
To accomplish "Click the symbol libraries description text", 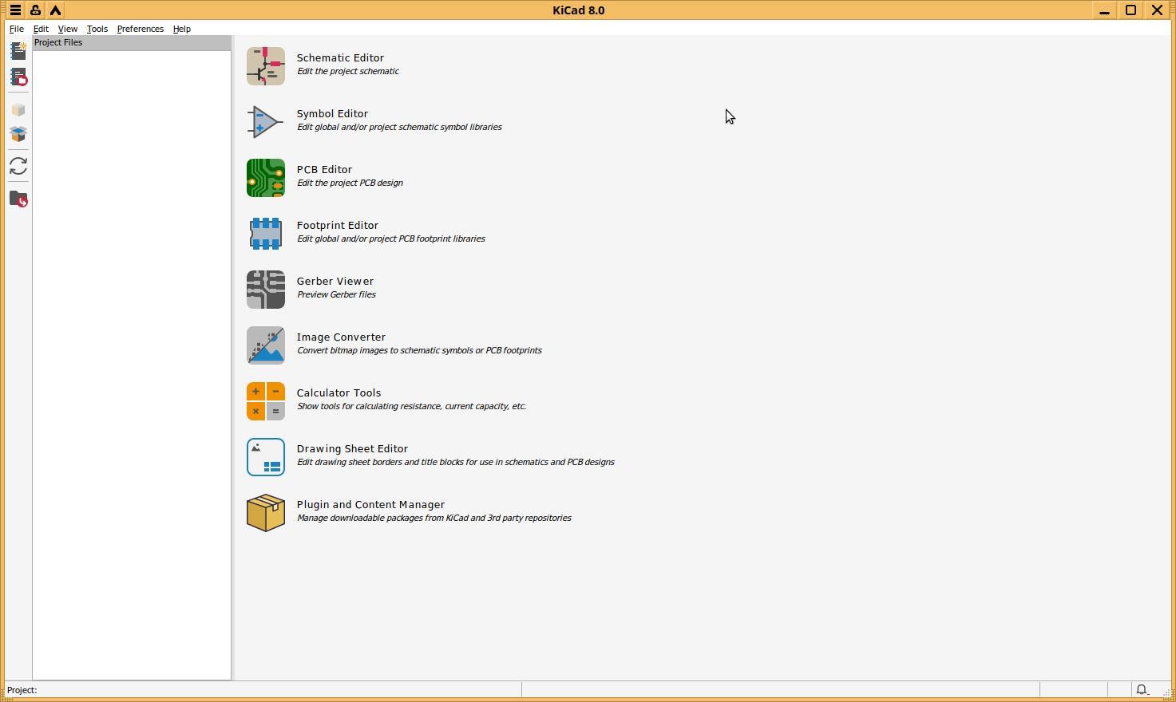I will [399, 127].
